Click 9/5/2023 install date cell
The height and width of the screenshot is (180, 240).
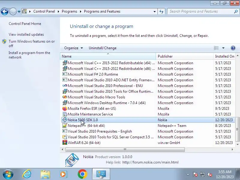222,109
